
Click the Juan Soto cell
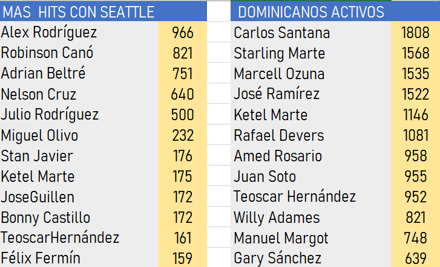[265, 176]
